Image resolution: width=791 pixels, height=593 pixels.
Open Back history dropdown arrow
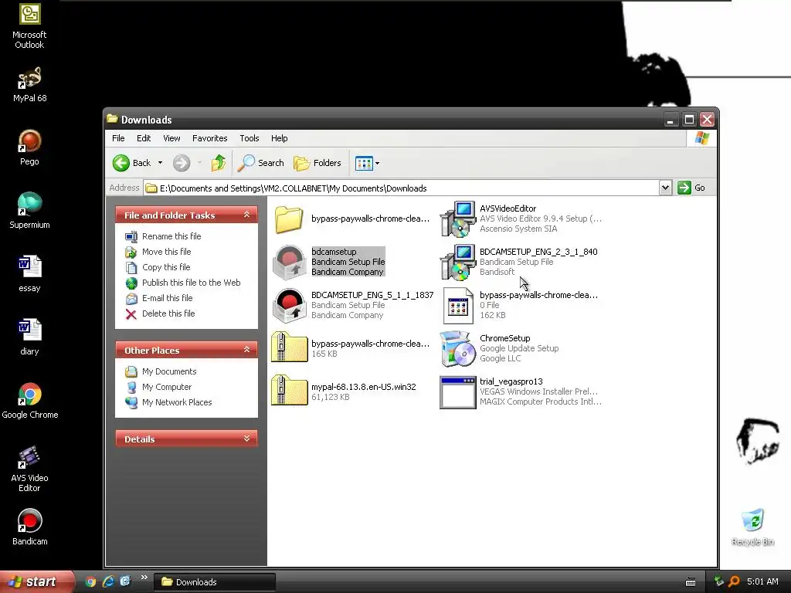[x=161, y=163]
